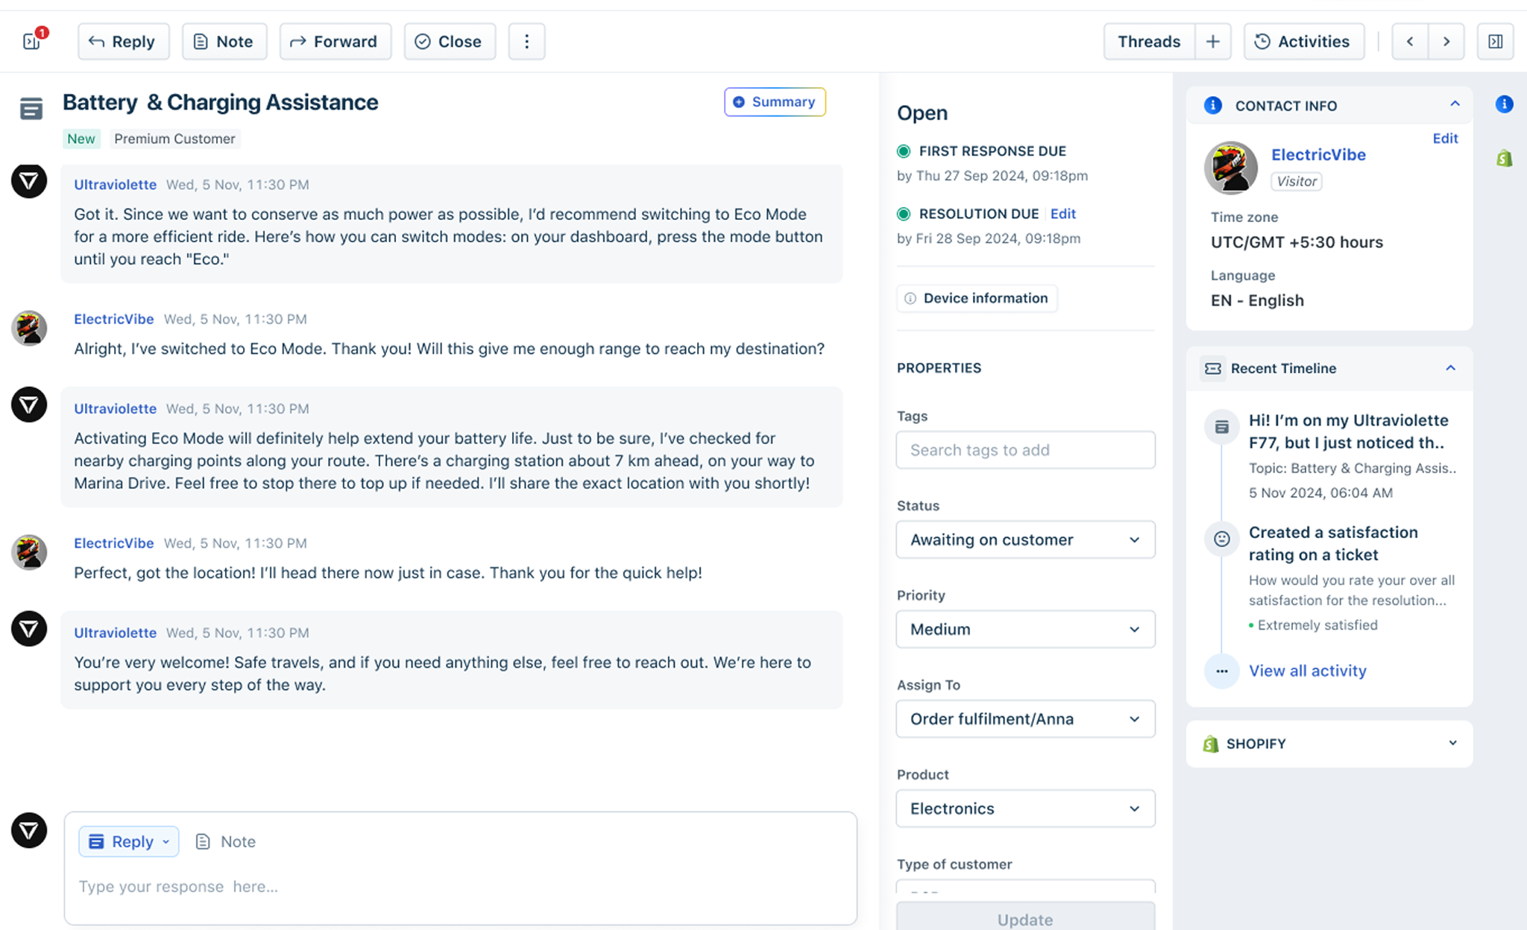Expand the Shopify section
Viewport: 1527px width, 930px height.
[1452, 743]
